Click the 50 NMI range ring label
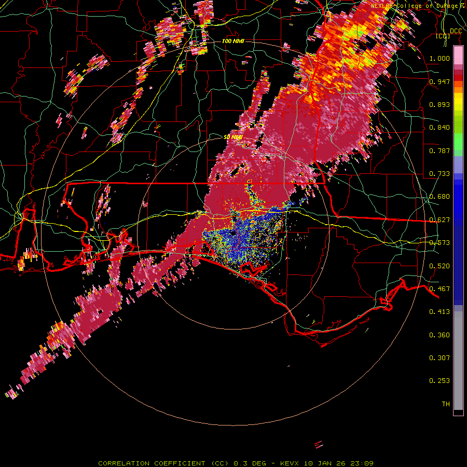Image resolution: width=467 pixels, height=467 pixels. [x=233, y=138]
